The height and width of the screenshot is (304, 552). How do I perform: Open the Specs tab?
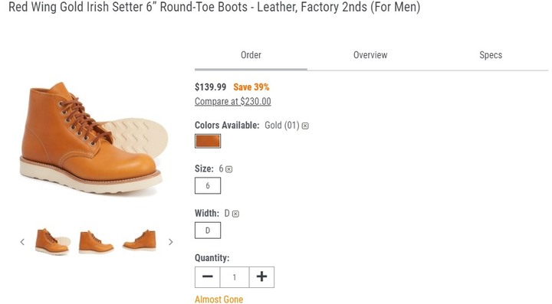click(x=491, y=55)
